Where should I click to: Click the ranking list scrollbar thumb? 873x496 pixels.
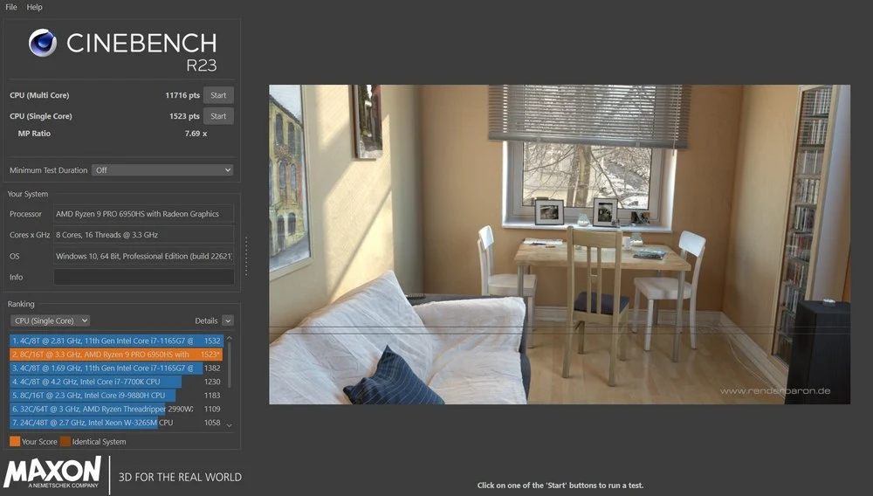(x=230, y=365)
